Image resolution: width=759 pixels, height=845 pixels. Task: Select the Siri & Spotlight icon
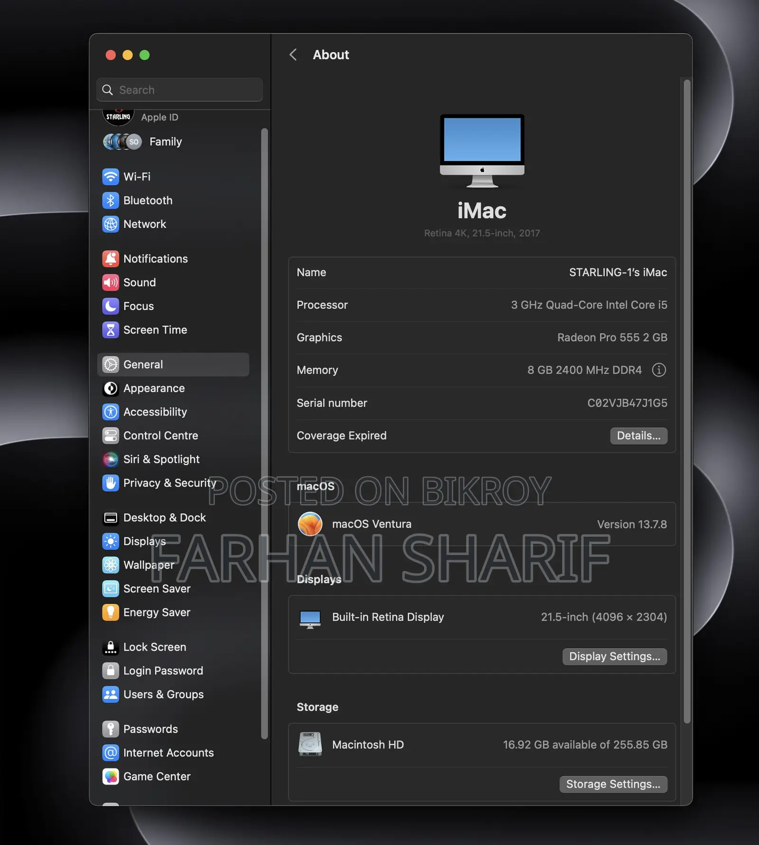pyautogui.click(x=111, y=460)
